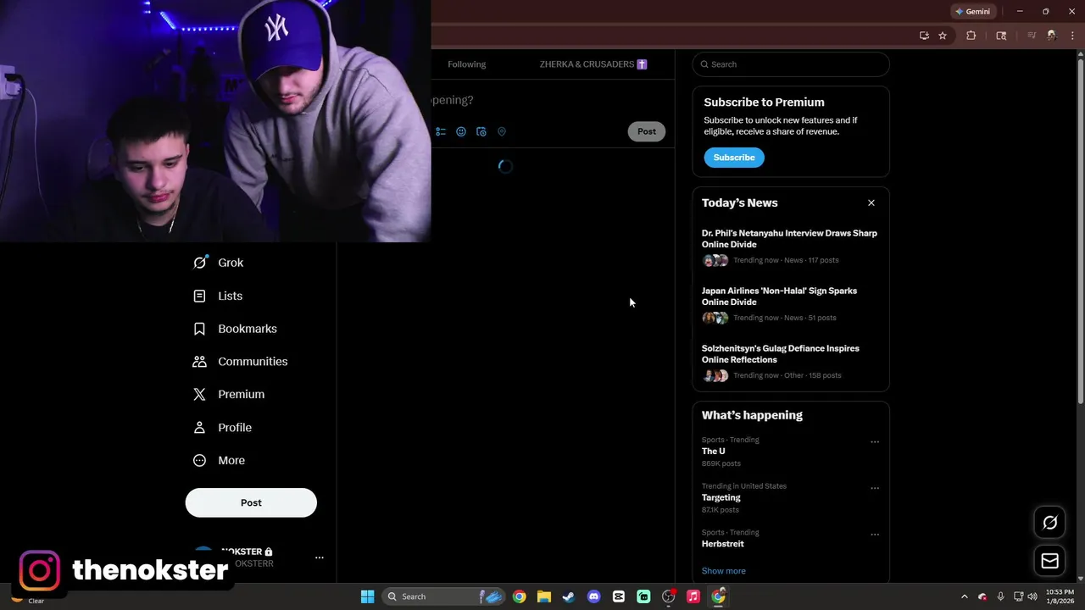
Task: Close the Today's News panel
Action: coord(871,202)
